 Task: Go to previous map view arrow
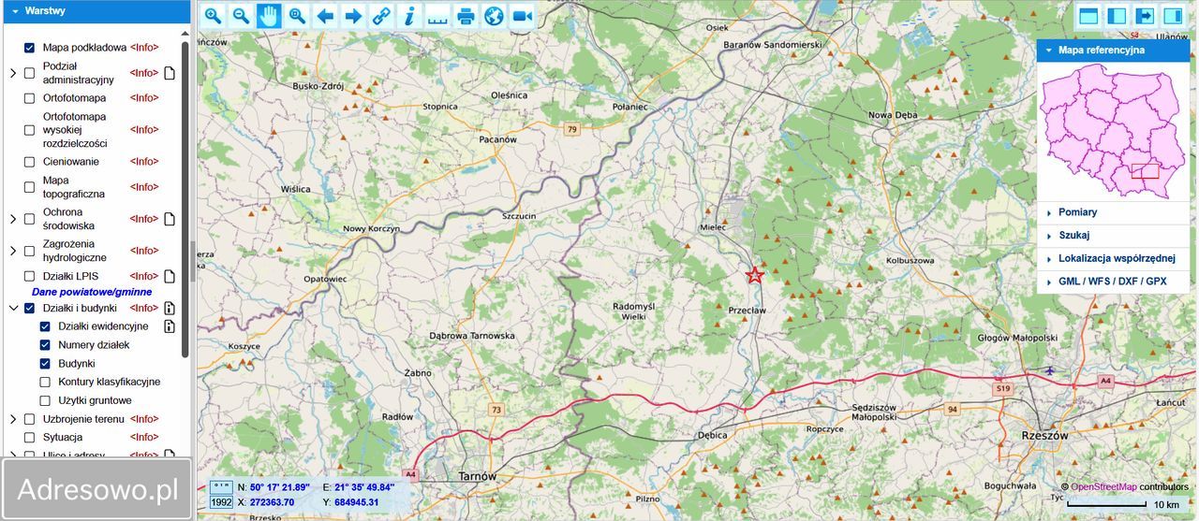(x=325, y=16)
